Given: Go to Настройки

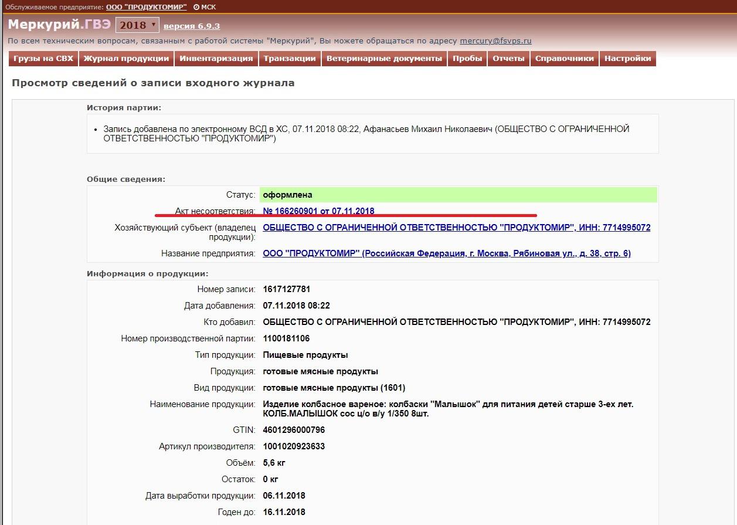Looking at the screenshot, I should point(628,59).
